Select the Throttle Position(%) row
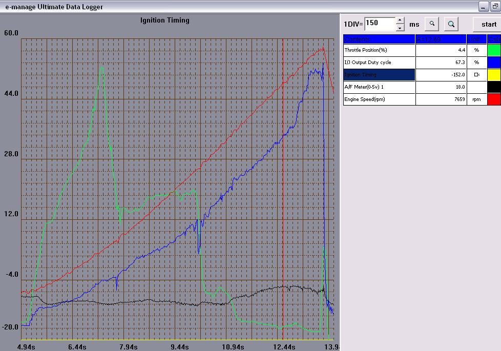Viewport: 501px width, 351px height. (379, 50)
